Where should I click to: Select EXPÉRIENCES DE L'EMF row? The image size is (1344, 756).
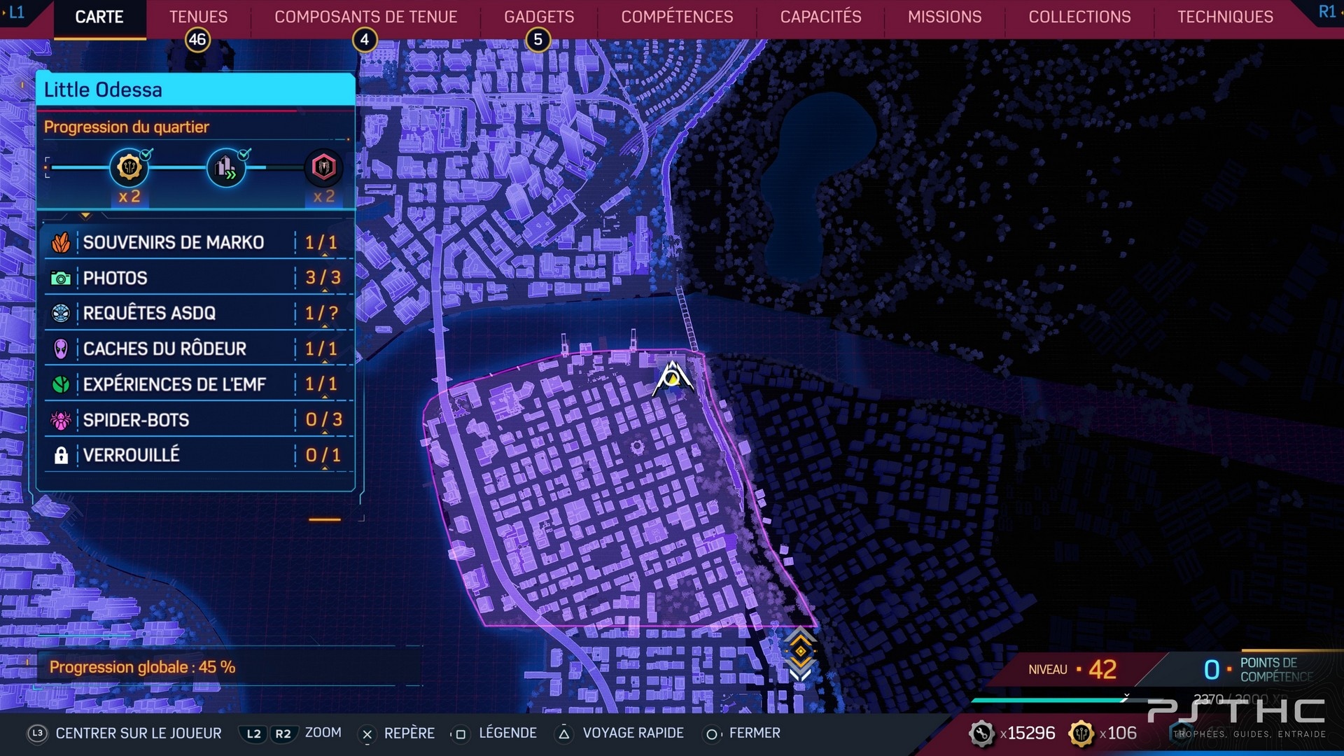199,384
